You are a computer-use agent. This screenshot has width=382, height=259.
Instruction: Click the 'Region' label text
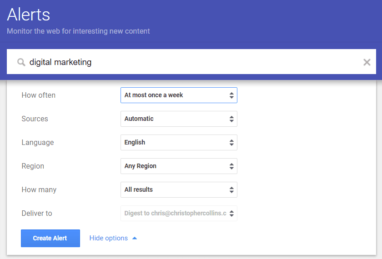33,166
